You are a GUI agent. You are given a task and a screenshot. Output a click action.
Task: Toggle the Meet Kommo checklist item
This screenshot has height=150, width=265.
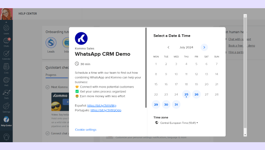pos(48,87)
